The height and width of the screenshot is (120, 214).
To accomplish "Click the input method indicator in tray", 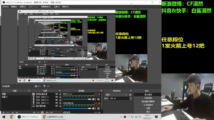I will tap(140, 117).
